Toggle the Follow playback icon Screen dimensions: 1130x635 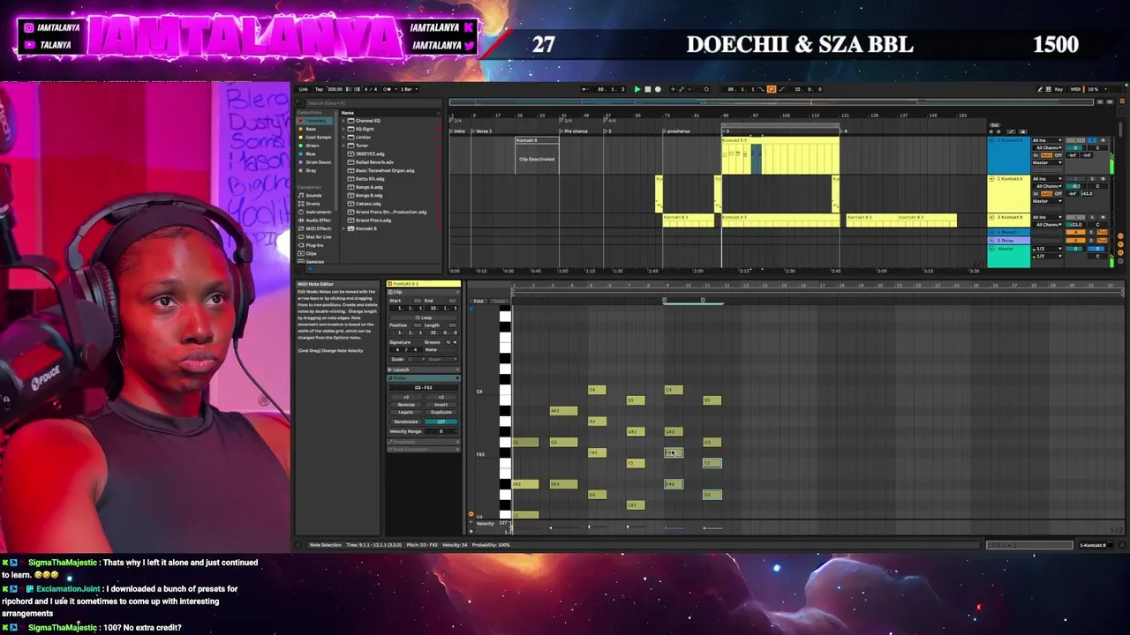point(584,89)
